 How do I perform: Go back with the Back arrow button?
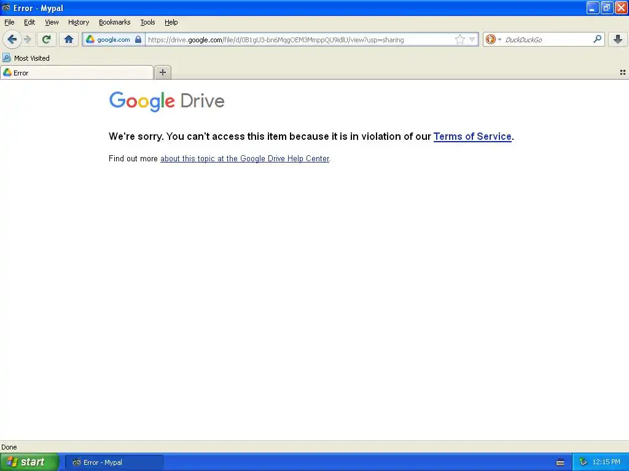[x=12, y=39]
